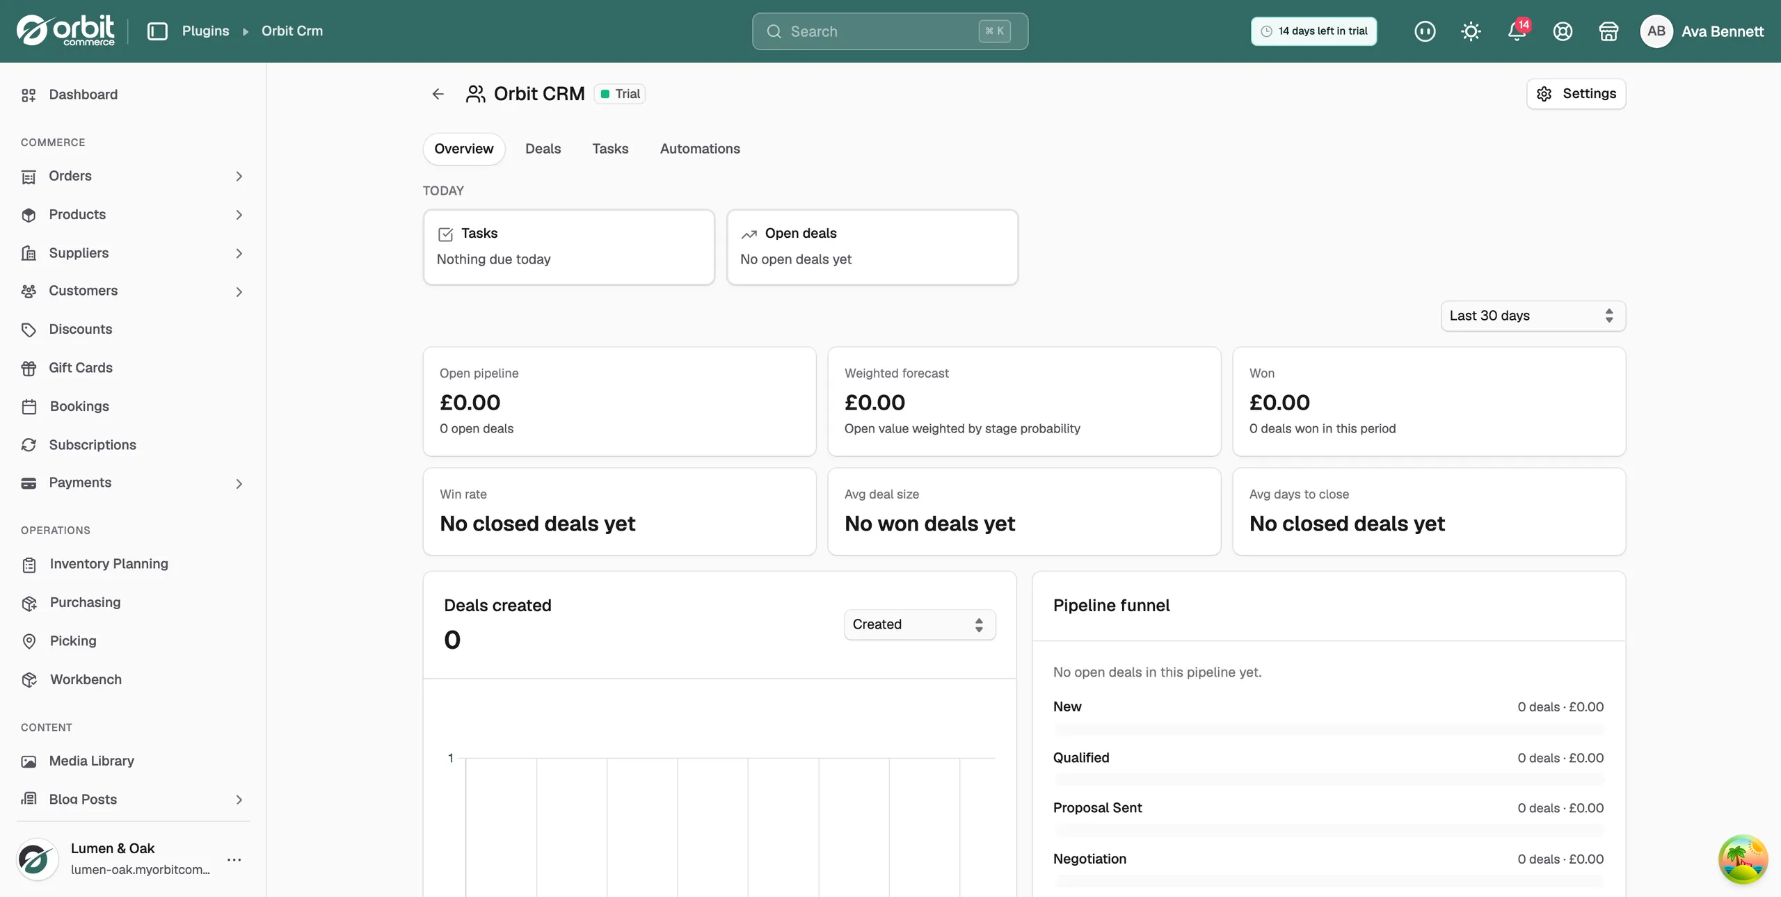Viewport: 1781px width, 897px height.
Task: Click the Gift Cards icon
Action: (29, 368)
